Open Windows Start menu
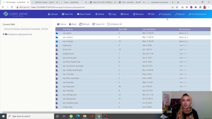The image size is (212, 119). 3,116
